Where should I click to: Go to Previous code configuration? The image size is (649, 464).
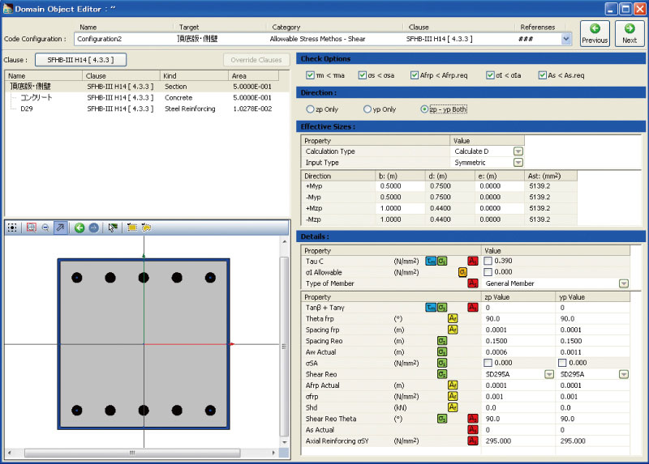click(594, 33)
